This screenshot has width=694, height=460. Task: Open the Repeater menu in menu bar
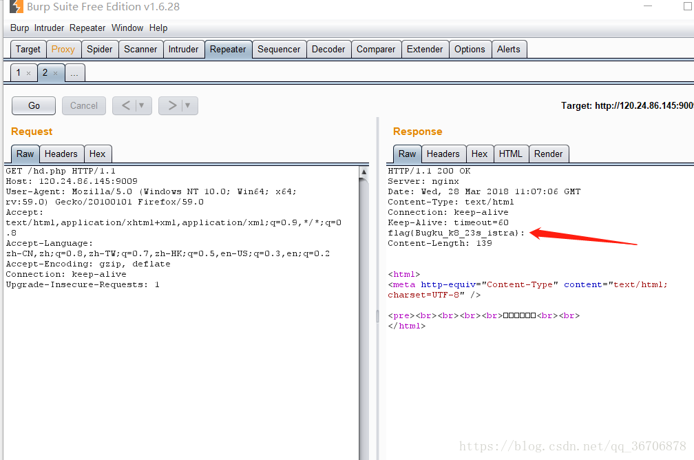(87, 28)
